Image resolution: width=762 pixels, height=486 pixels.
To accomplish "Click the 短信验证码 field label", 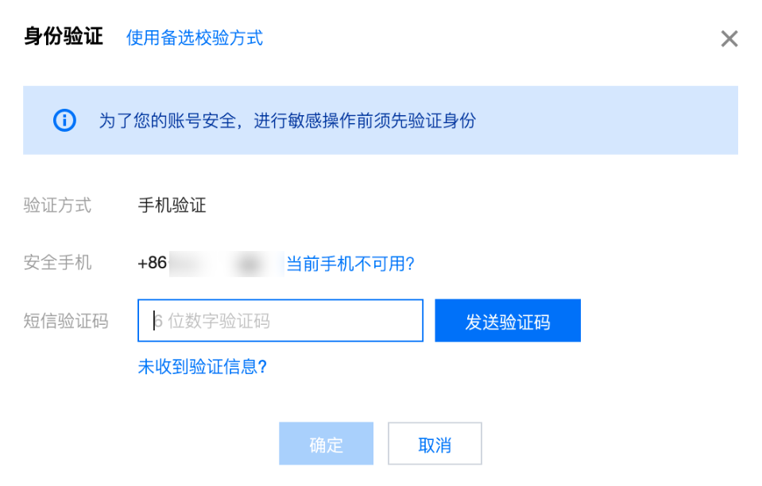I will click(x=66, y=321).
